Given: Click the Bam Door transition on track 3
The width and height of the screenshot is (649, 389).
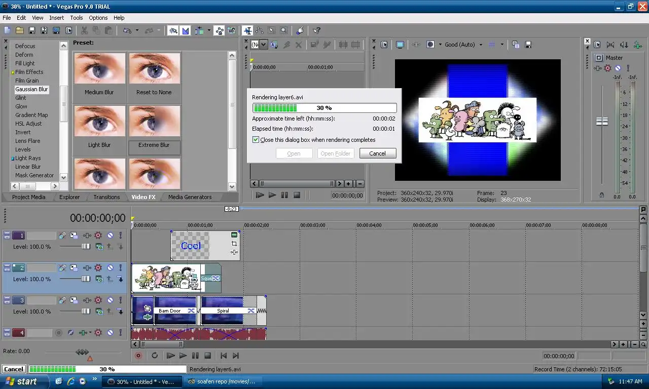Looking at the screenshot, I should (x=175, y=310).
